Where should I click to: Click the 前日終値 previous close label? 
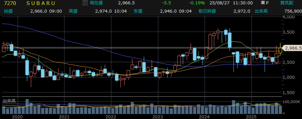pos(207,11)
